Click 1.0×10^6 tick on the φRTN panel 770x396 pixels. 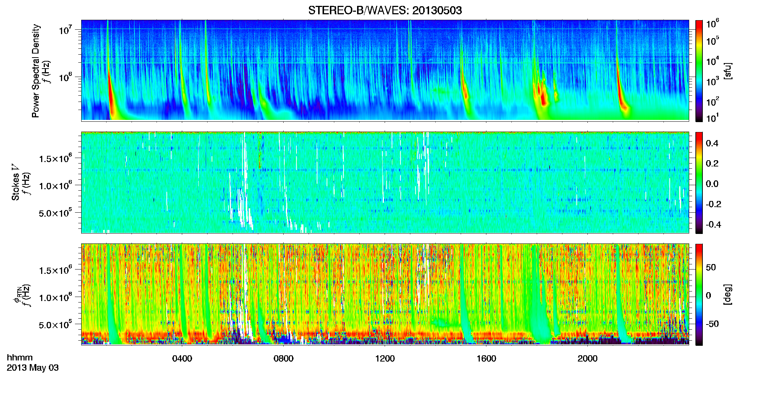coord(55,297)
